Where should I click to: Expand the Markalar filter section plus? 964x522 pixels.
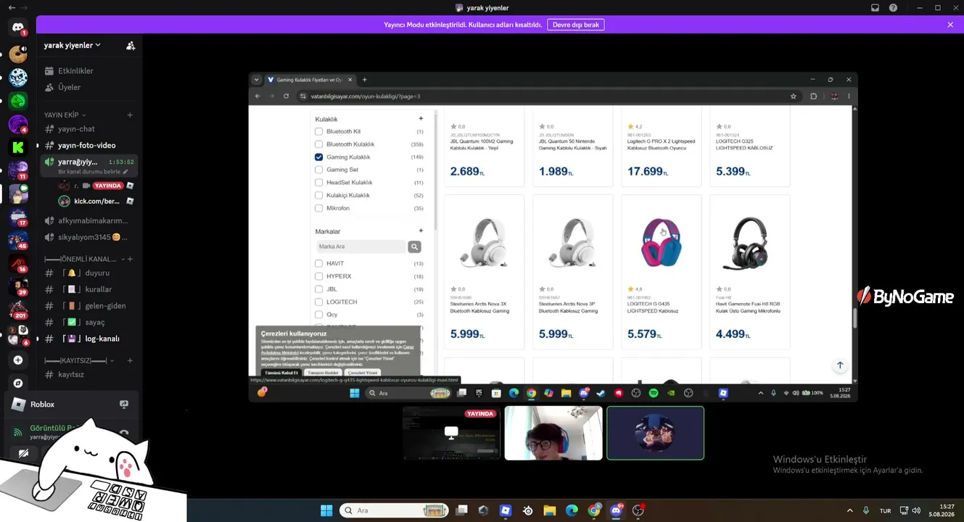pyautogui.click(x=421, y=231)
